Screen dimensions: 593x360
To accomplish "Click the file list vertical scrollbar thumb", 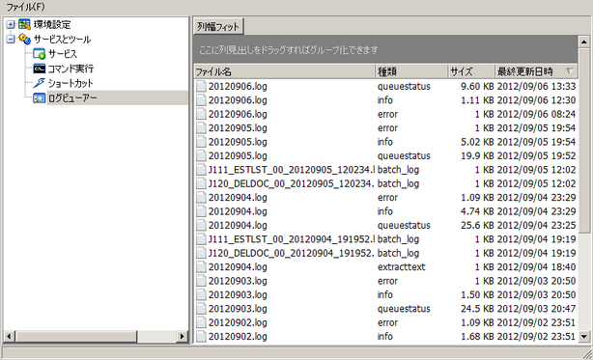I will click(584, 141).
